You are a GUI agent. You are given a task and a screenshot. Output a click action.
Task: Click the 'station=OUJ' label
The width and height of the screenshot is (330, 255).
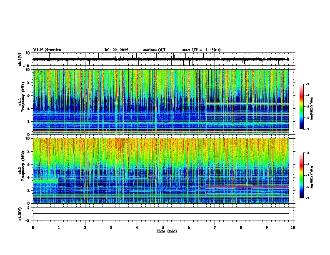154,50
